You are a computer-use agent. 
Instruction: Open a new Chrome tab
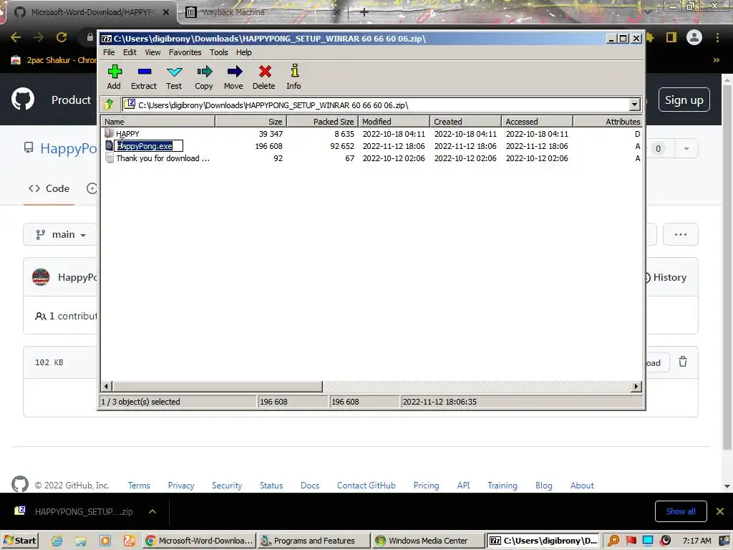(x=364, y=12)
